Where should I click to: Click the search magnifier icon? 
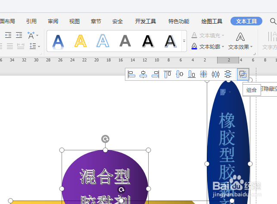click(273, 21)
